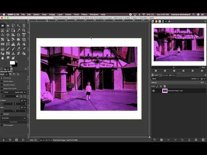Select the Zoom magnifier tool
The height and width of the screenshot is (155, 207).
click(24, 30)
